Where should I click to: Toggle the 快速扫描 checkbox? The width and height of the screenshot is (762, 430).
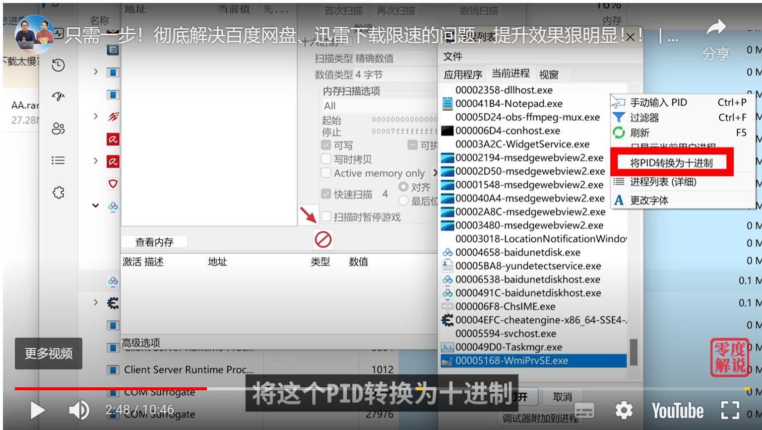tap(326, 194)
